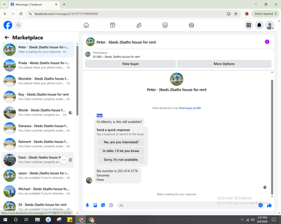Open the tab search dropdown arrow
This screenshot has width=281, height=224.
coord(4,4)
